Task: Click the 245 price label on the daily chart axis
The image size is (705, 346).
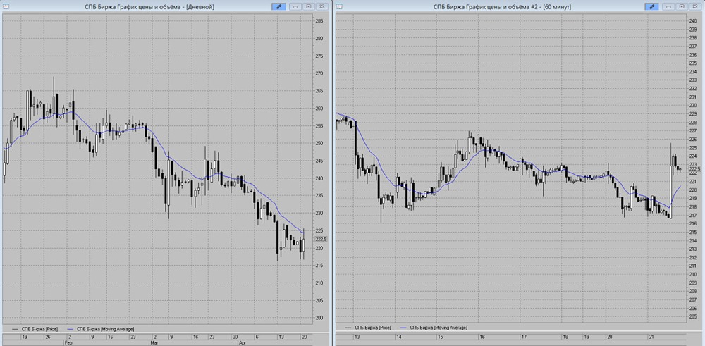Action: tap(319, 161)
